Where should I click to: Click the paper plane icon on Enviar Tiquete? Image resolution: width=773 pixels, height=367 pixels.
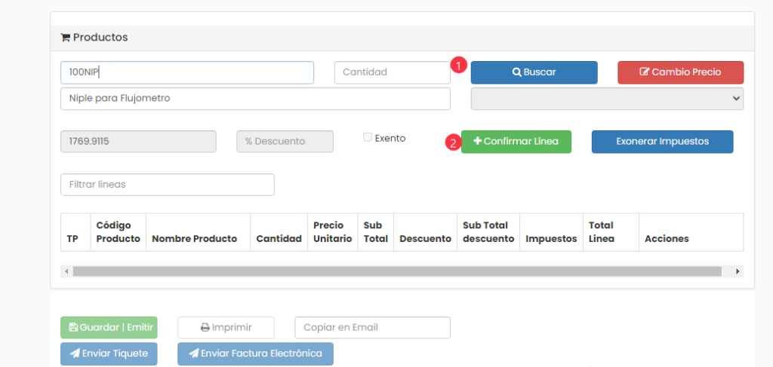click(75, 353)
